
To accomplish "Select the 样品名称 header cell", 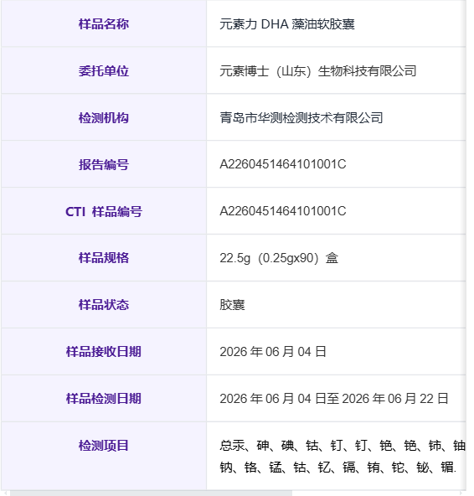I will tap(104, 23).
